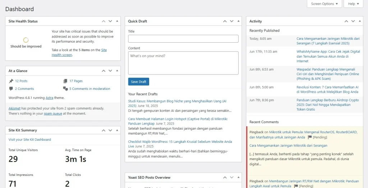Click the moderation bubbles icon

pyautogui.click(x=65, y=89)
